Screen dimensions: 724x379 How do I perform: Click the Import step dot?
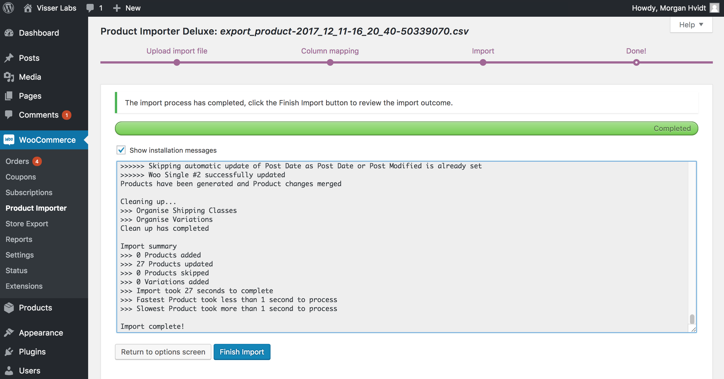pos(483,62)
